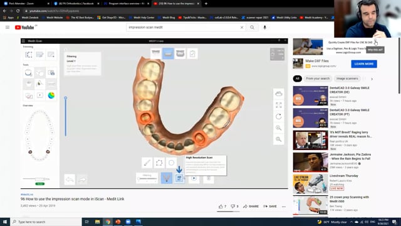Open the Medit Website bookmark
The image size is (401, 226).
pyautogui.click(x=52, y=18)
